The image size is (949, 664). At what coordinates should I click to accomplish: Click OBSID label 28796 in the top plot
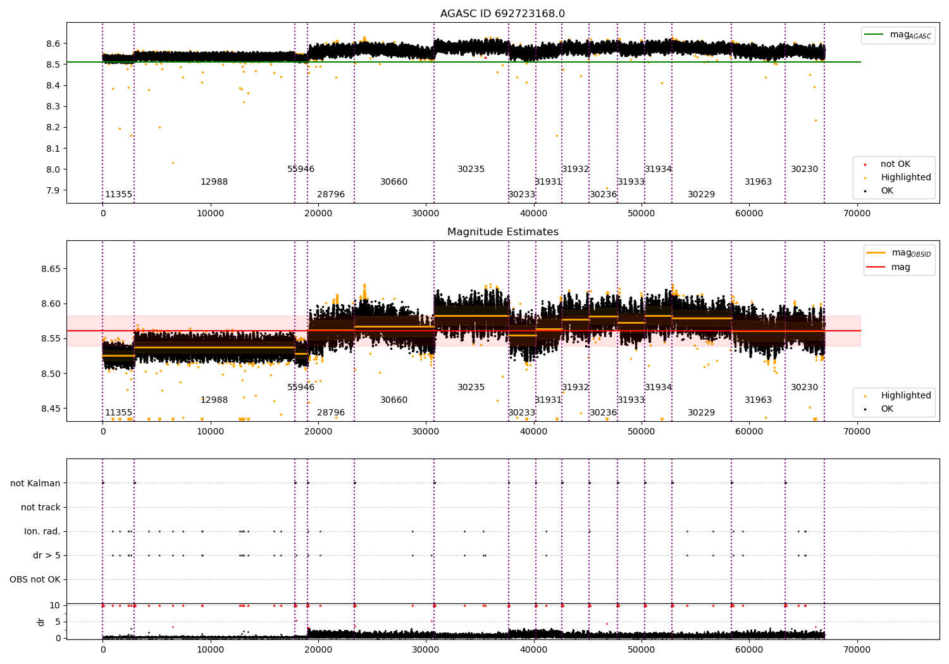pyautogui.click(x=331, y=195)
